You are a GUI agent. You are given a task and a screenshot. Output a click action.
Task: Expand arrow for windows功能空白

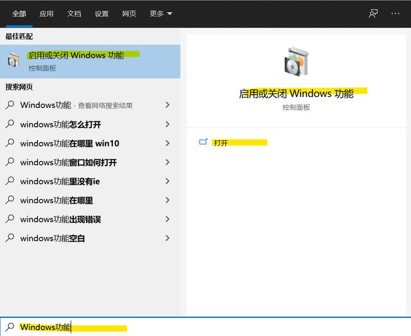click(168, 238)
